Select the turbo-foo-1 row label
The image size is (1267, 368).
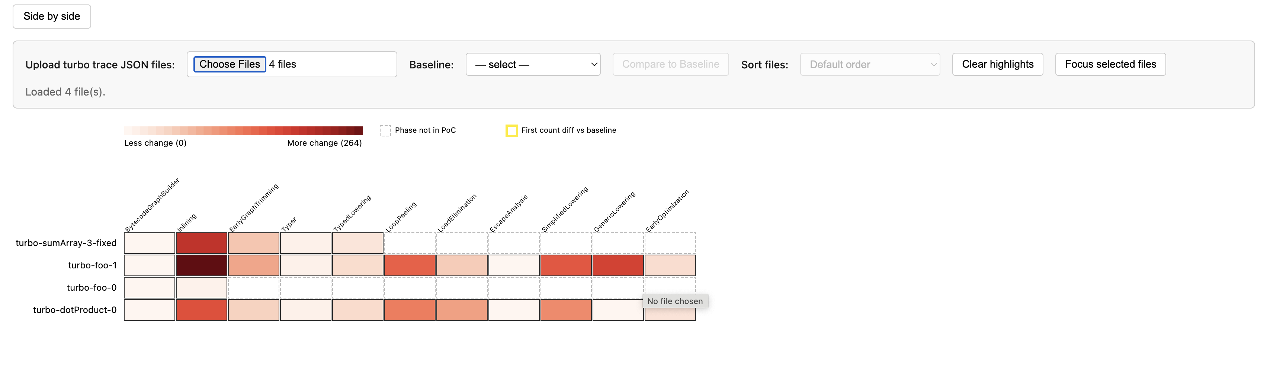point(93,265)
